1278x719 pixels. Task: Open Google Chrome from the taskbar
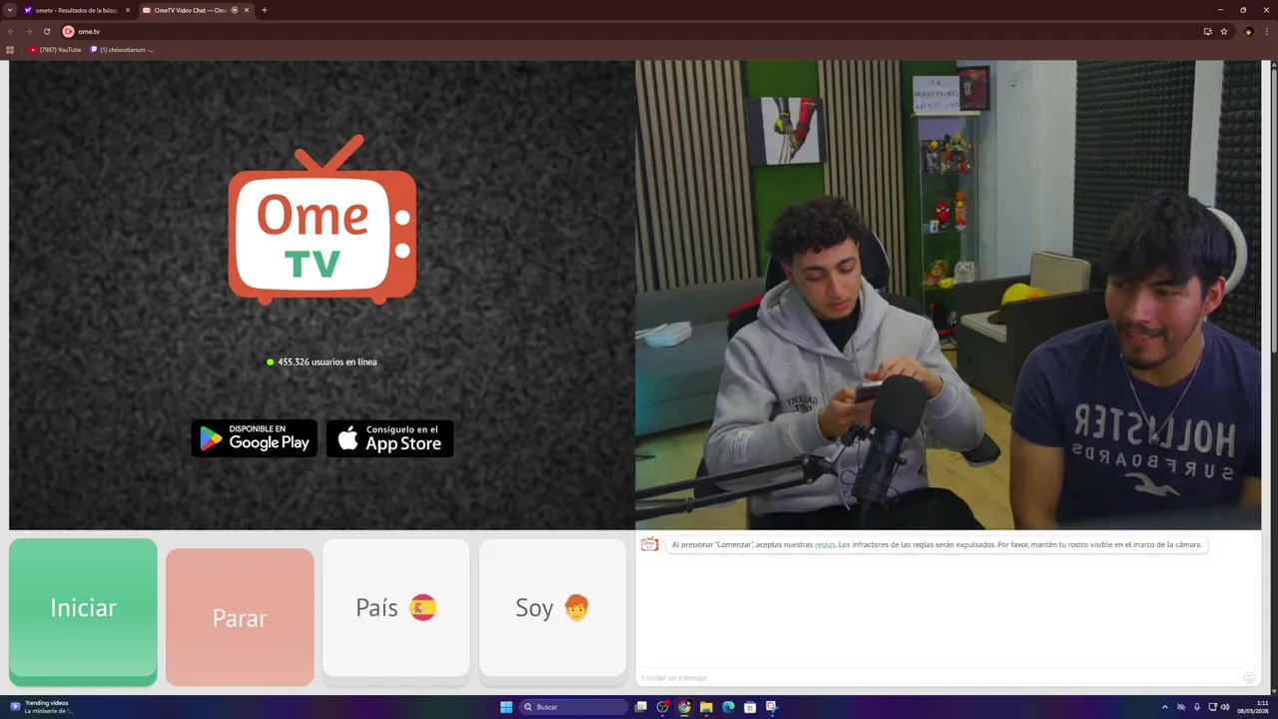click(x=684, y=707)
